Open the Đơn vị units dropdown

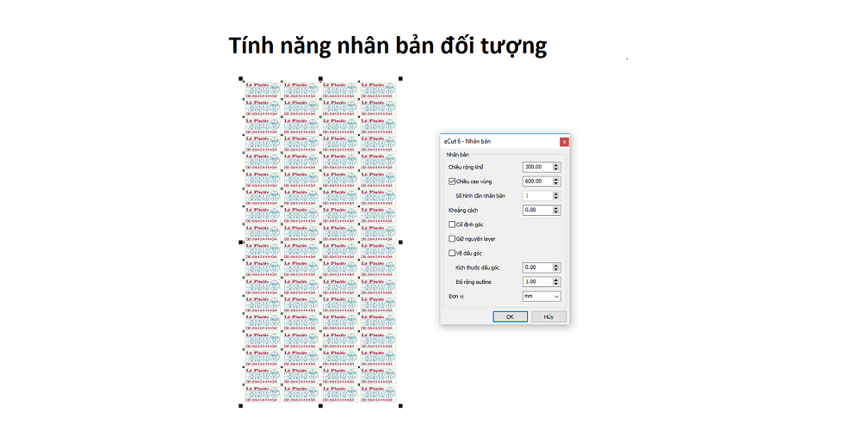542,296
